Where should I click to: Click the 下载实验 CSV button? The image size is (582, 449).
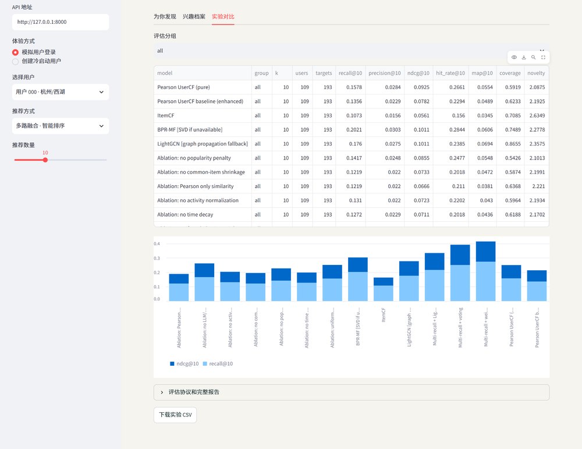(175, 415)
